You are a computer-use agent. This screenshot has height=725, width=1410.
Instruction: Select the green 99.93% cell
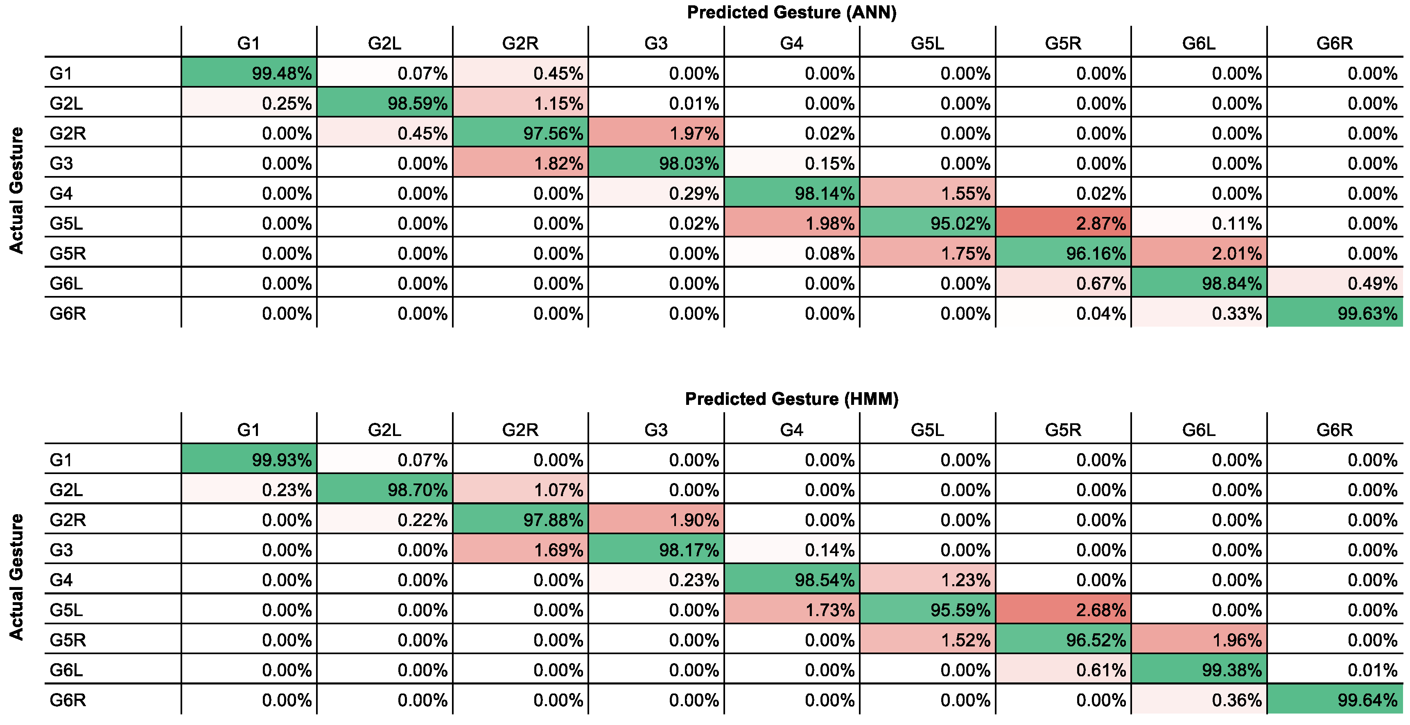(x=249, y=460)
